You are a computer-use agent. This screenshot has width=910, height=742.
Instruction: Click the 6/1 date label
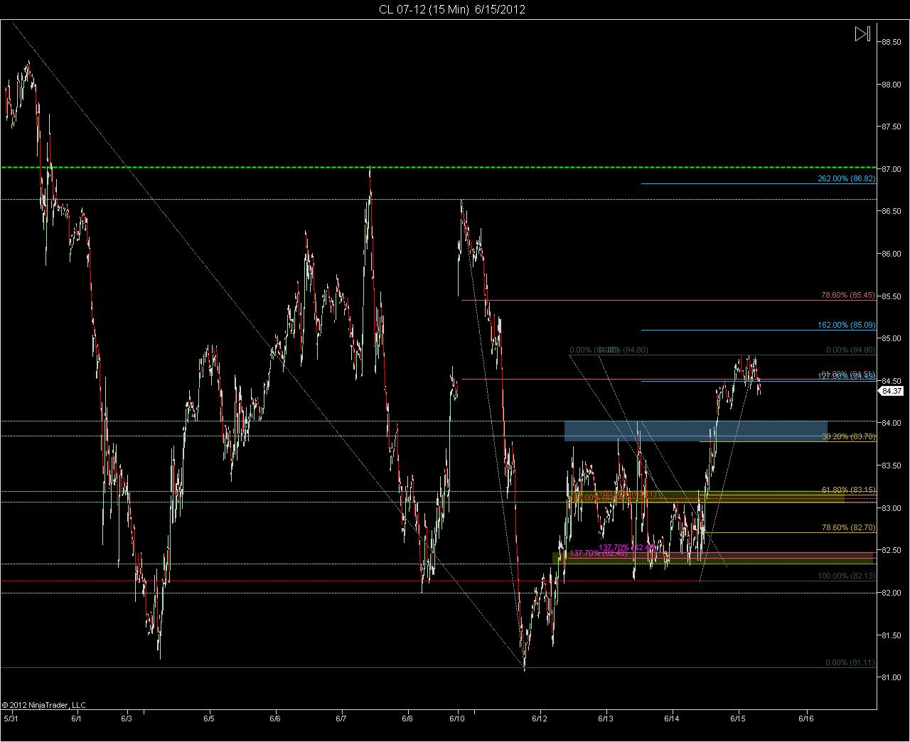pos(76,719)
